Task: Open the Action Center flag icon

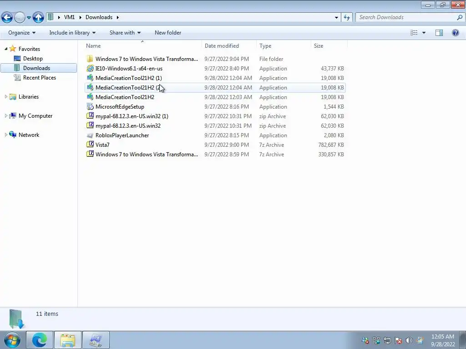Action: pos(398,340)
